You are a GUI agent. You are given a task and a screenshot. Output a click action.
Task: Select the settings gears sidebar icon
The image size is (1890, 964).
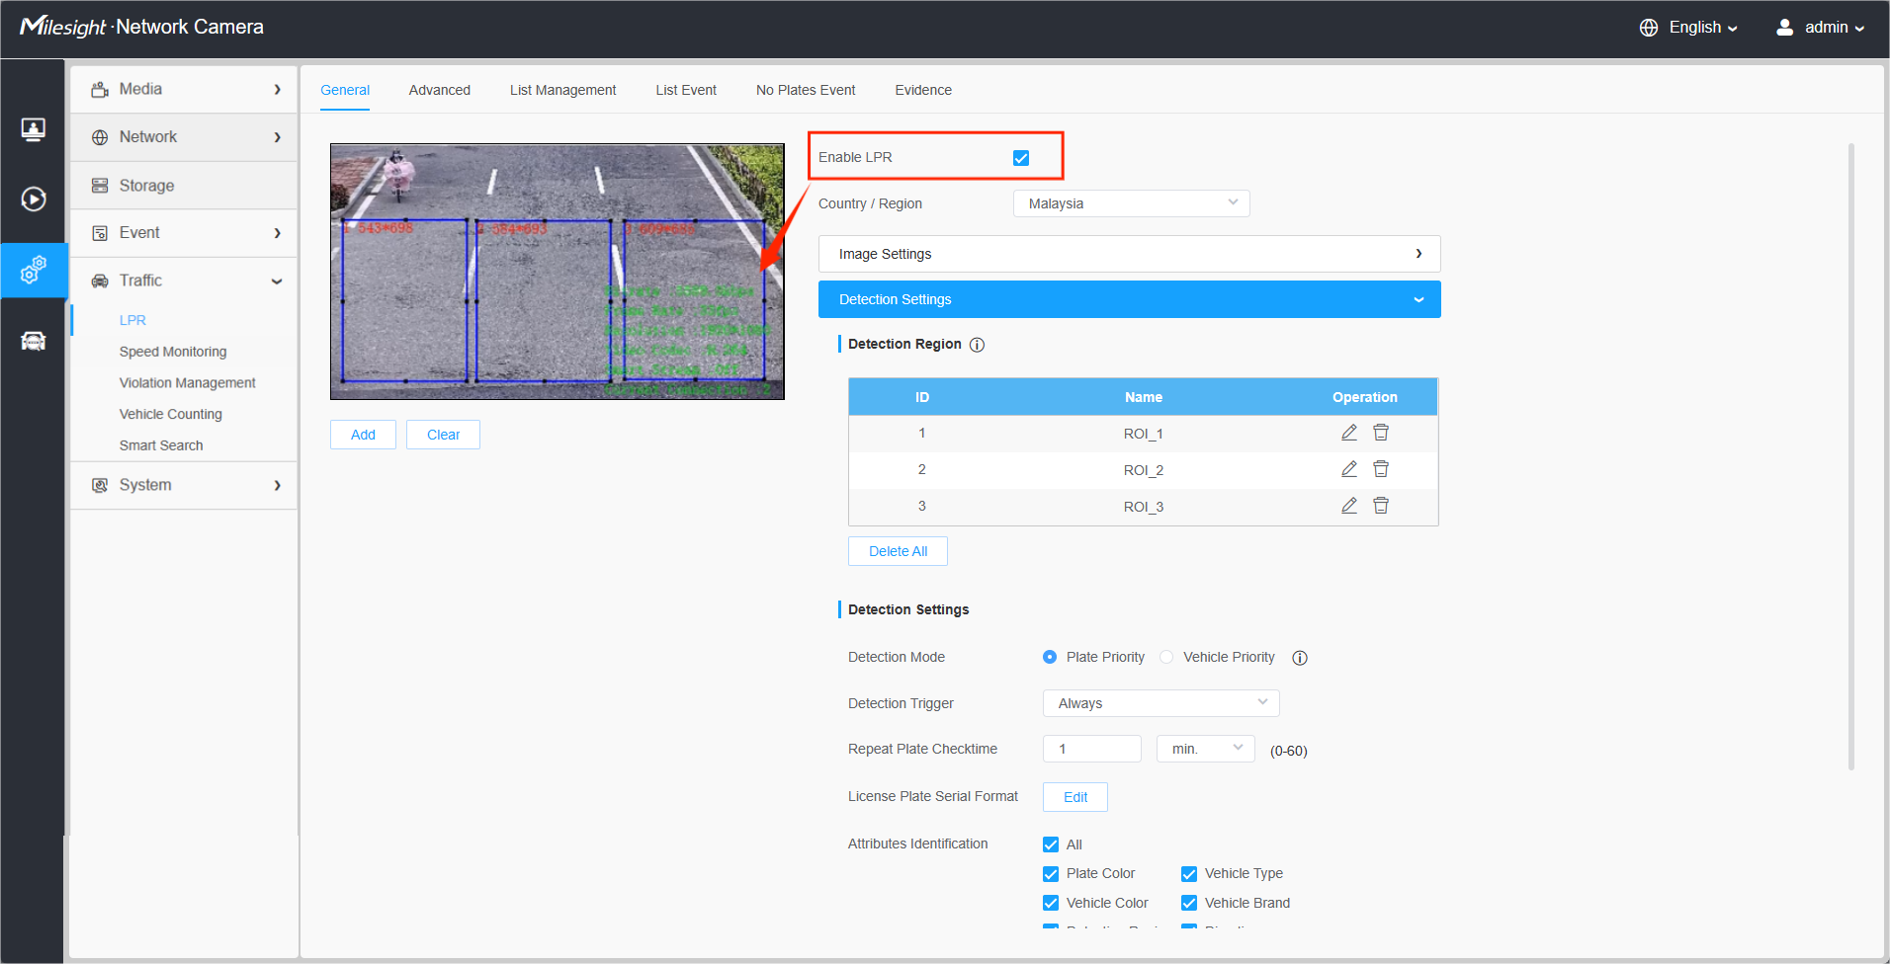pyautogui.click(x=34, y=270)
